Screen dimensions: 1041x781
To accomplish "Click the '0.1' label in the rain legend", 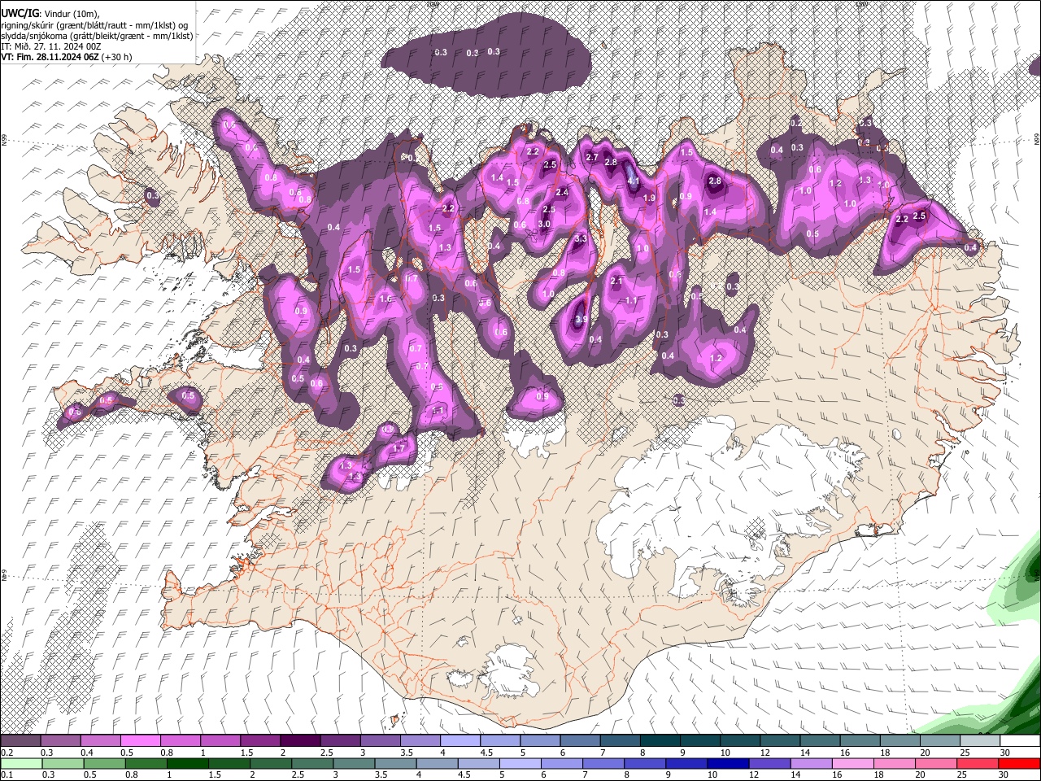I will click(x=7, y=774).
